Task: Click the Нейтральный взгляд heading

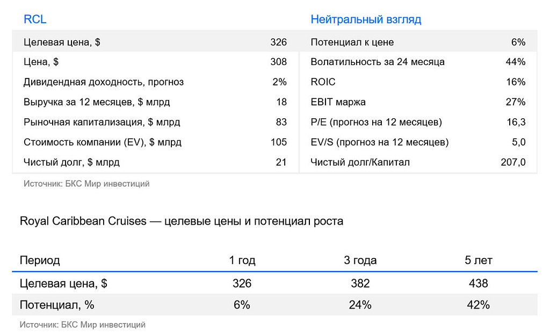Action: click(x=366, y=19)
